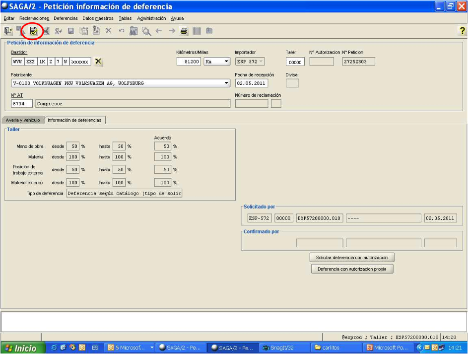The height and width of the screenshot is (354, 468).
Task: Click Mano de obra Acuerdo field
Action: [x=163, y=146]
